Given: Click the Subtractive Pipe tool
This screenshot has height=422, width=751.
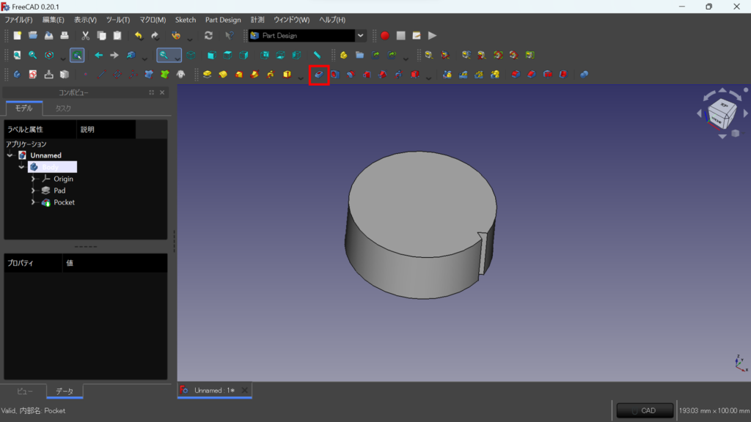Looking at the screenshot, I should point(383,75).
